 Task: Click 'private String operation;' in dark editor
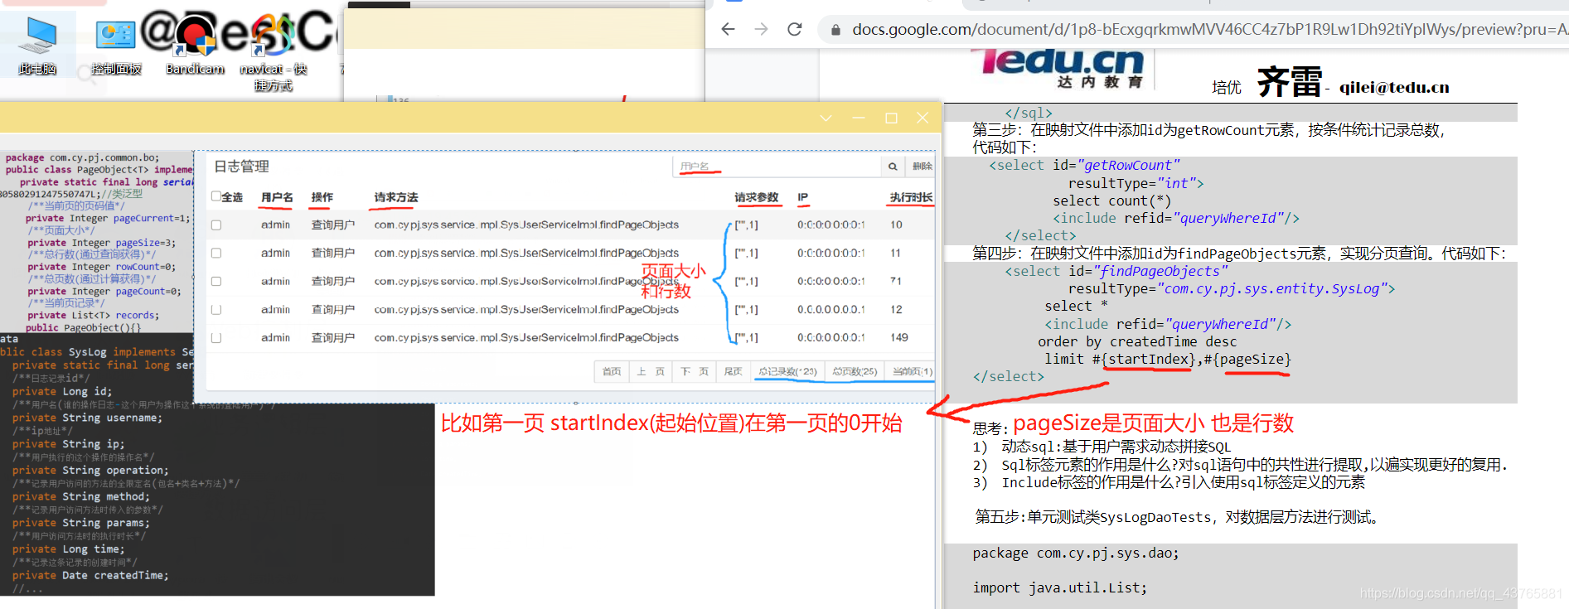tap(90, 471)
